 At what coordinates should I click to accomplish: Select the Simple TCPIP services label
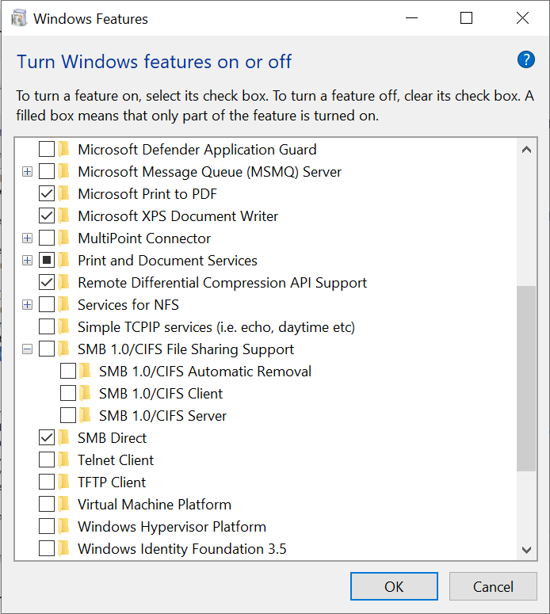216,327
